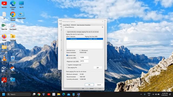The image size is (173, 97).
Task: Close the Virtual Memory dialog
Action: 102,27
